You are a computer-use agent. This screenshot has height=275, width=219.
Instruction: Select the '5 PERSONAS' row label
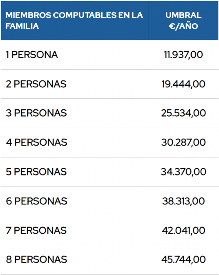pyautogui.click(x=36, y=172)
